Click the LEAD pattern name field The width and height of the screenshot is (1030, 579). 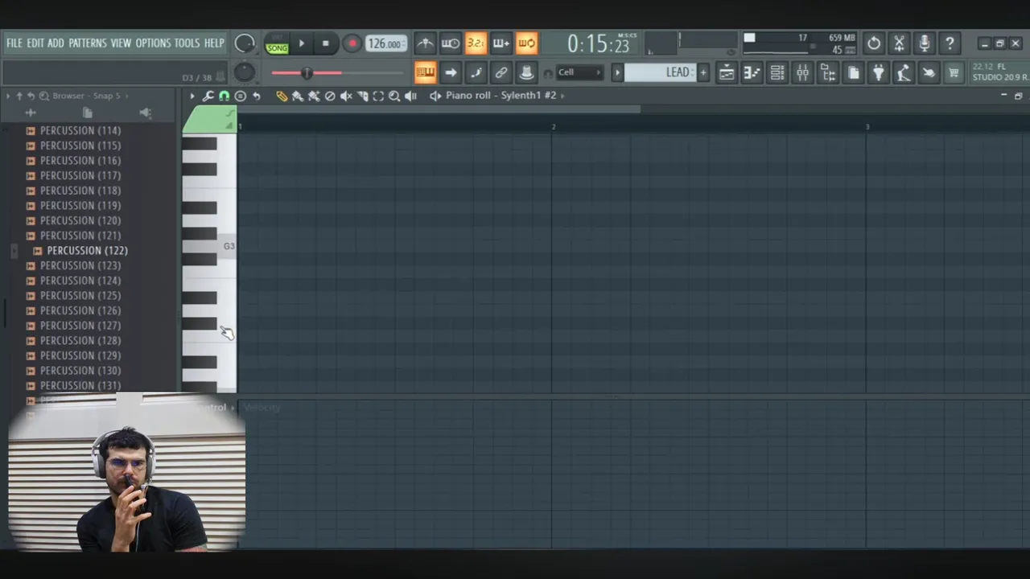(x=660, y=72)
